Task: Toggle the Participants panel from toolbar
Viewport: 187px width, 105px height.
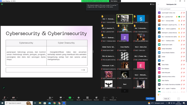Action: 50,98
